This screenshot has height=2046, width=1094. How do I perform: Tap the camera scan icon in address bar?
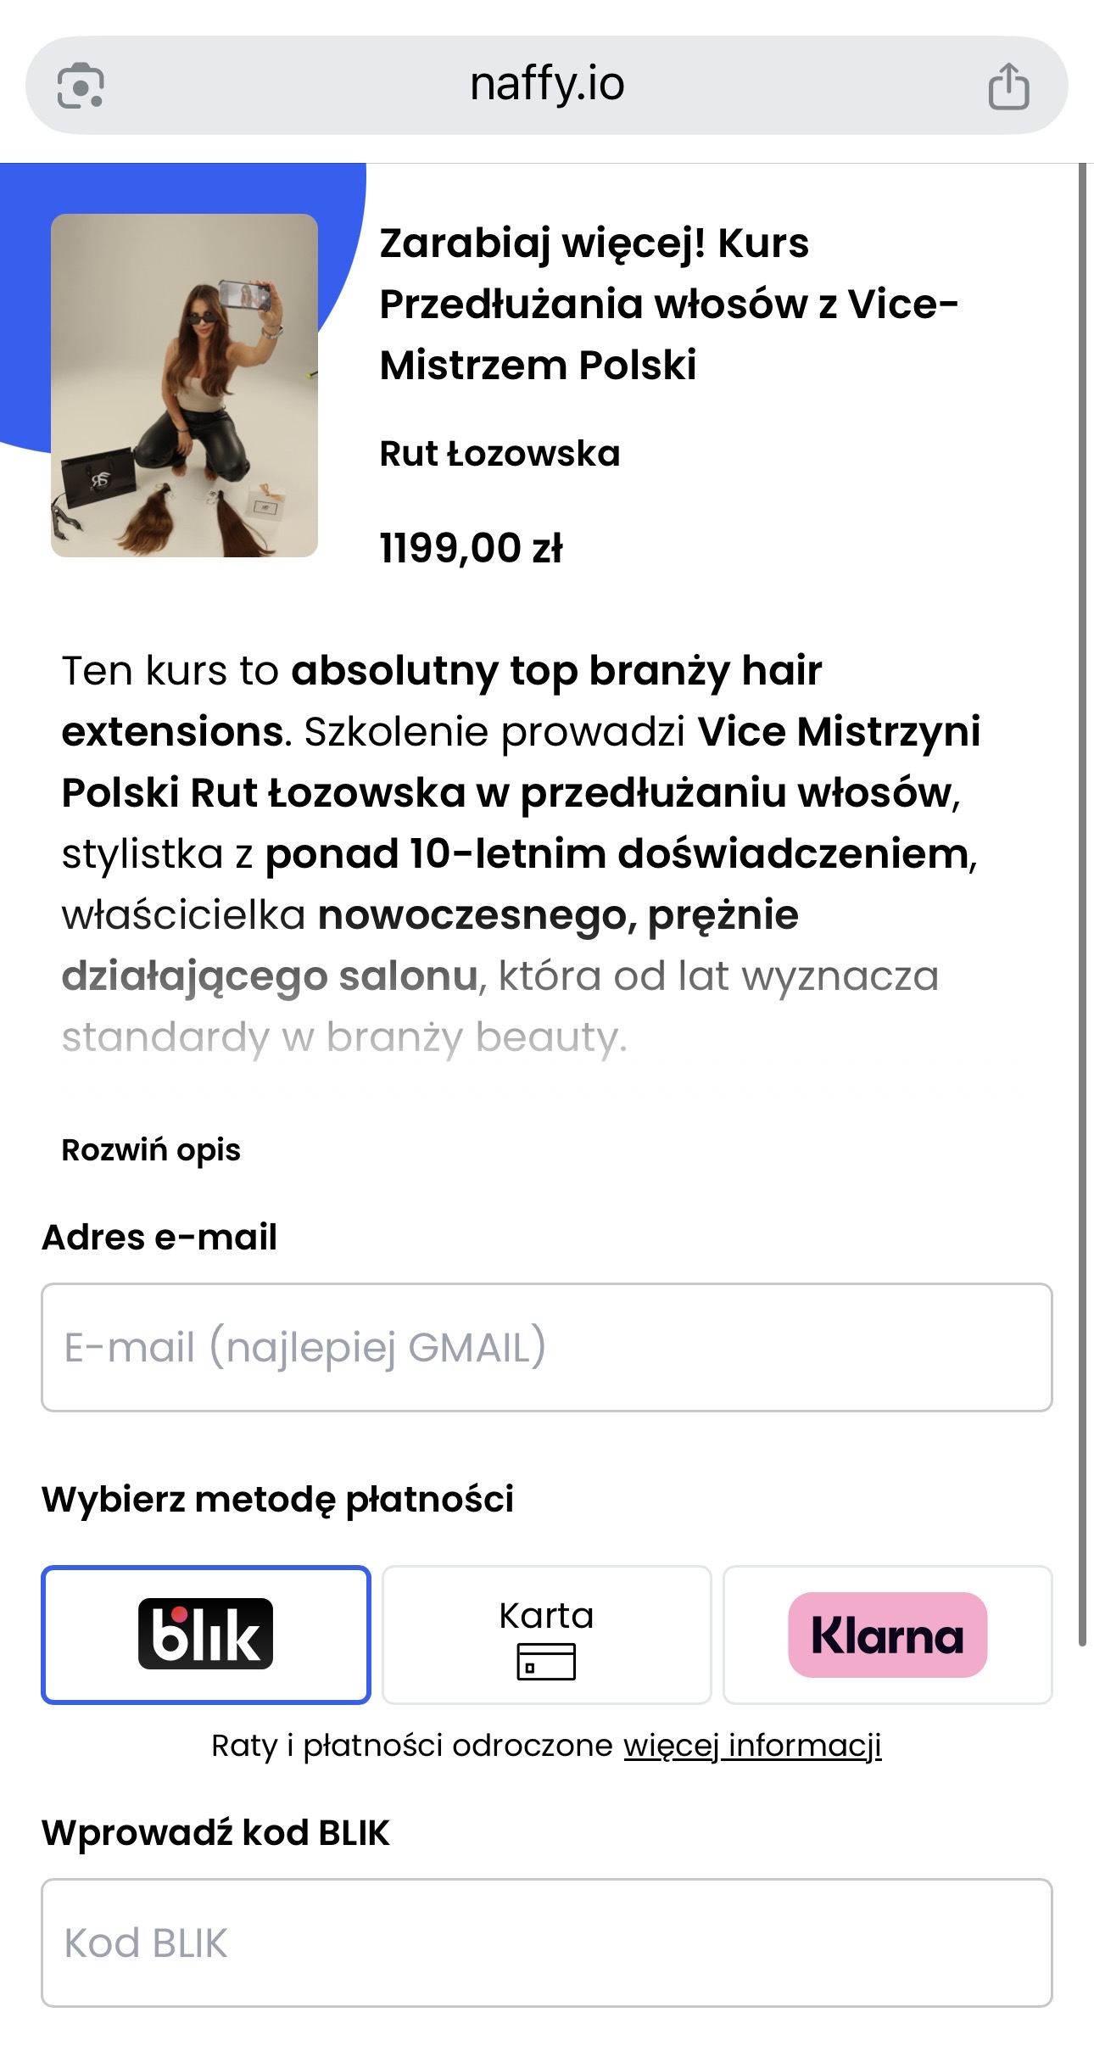(81, 86)
